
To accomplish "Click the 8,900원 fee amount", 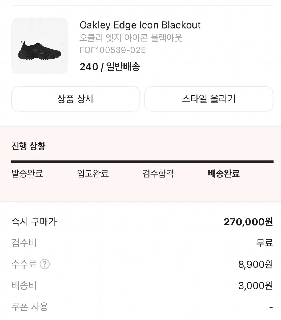I will (x=256, y=264).
